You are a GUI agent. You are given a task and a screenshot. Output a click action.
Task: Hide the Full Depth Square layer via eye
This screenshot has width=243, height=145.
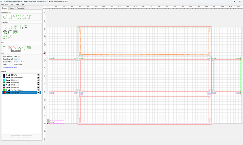click(7, 90)
